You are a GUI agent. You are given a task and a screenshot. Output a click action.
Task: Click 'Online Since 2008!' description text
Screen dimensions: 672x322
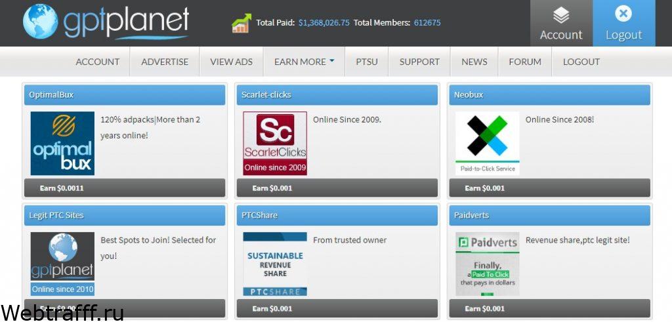(560, 120)
